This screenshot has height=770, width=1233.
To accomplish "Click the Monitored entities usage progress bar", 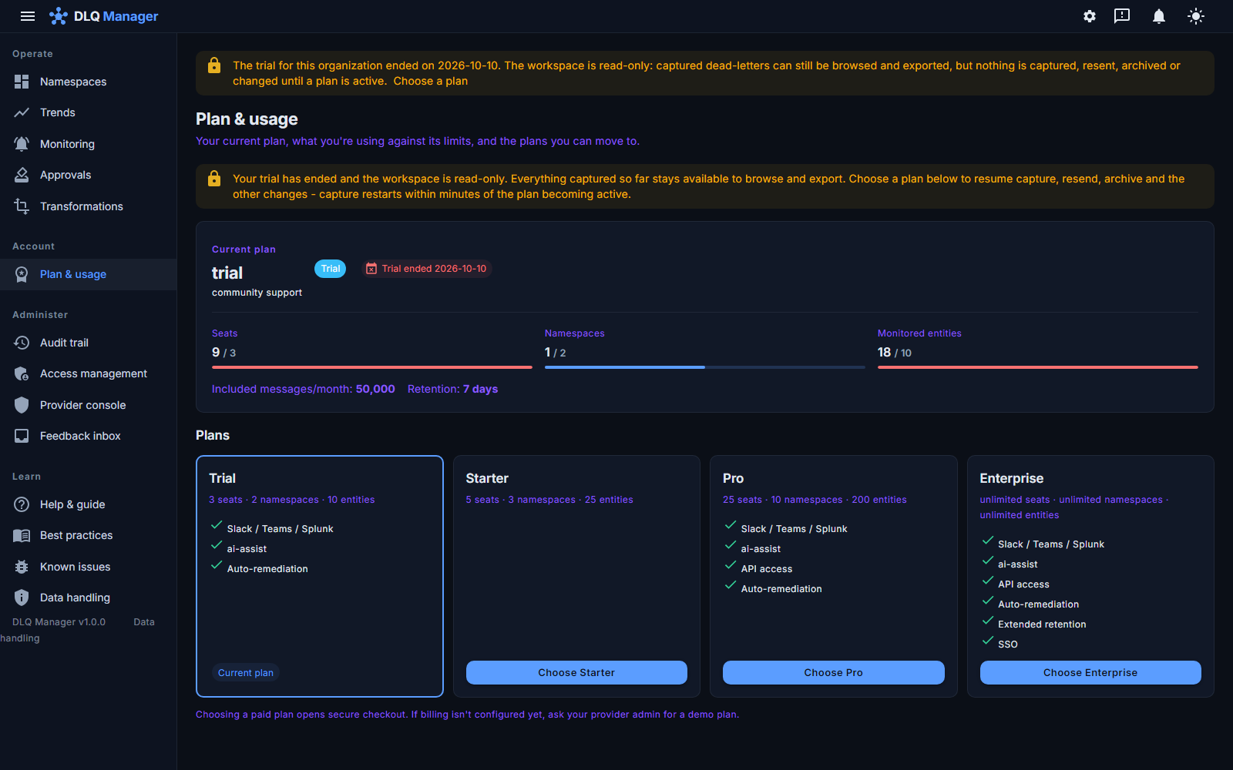I will click(x=1038, y=367).
